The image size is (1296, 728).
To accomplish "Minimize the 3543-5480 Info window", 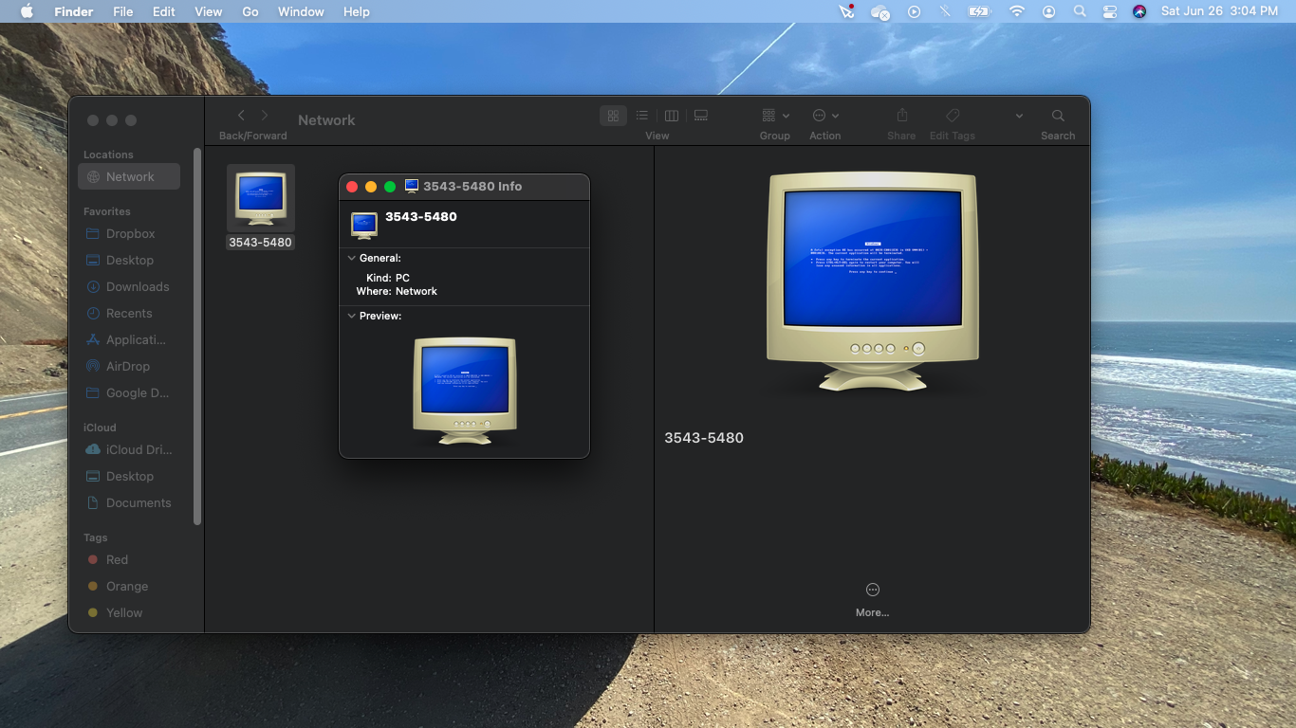I will tap(371, 187).
